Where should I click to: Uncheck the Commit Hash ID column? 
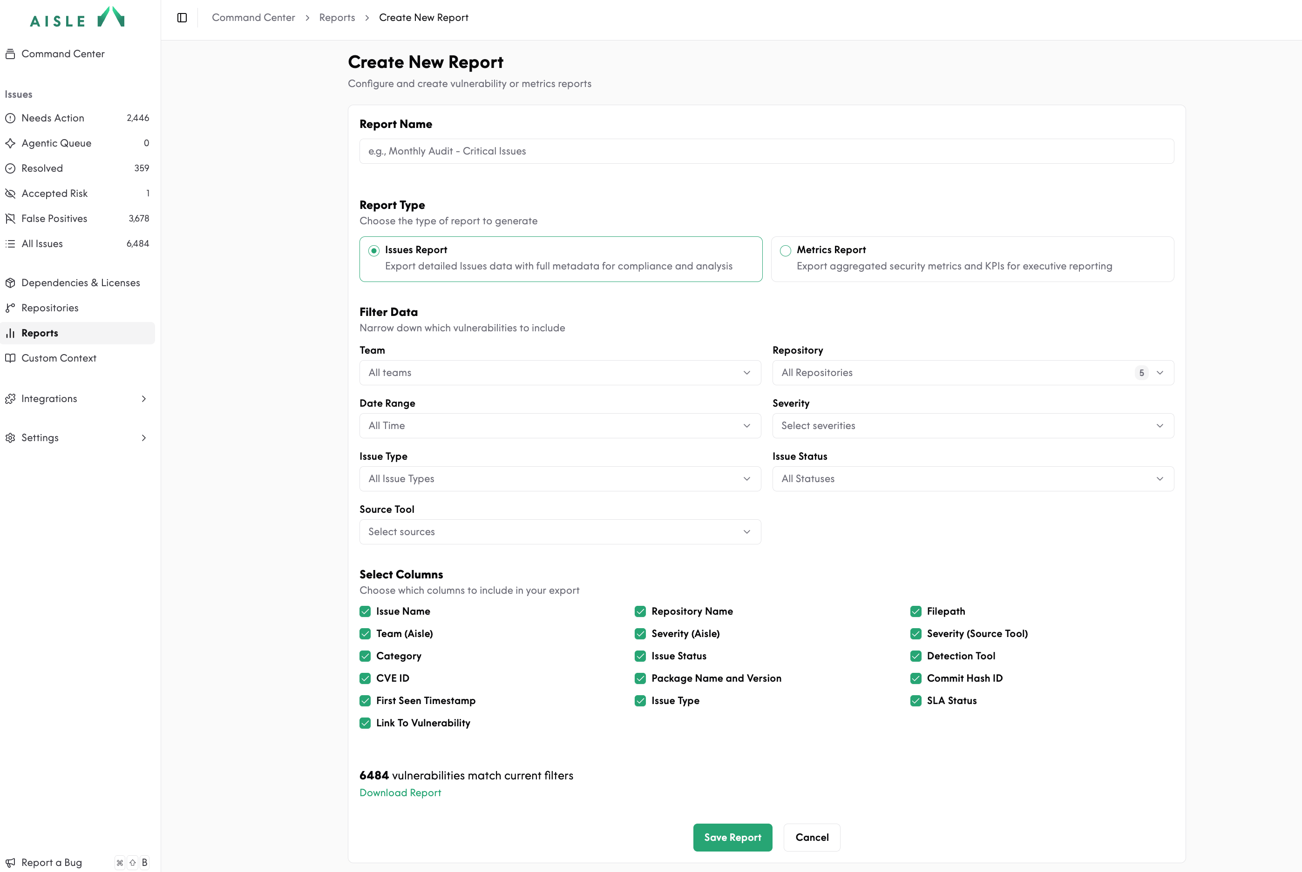915,678
